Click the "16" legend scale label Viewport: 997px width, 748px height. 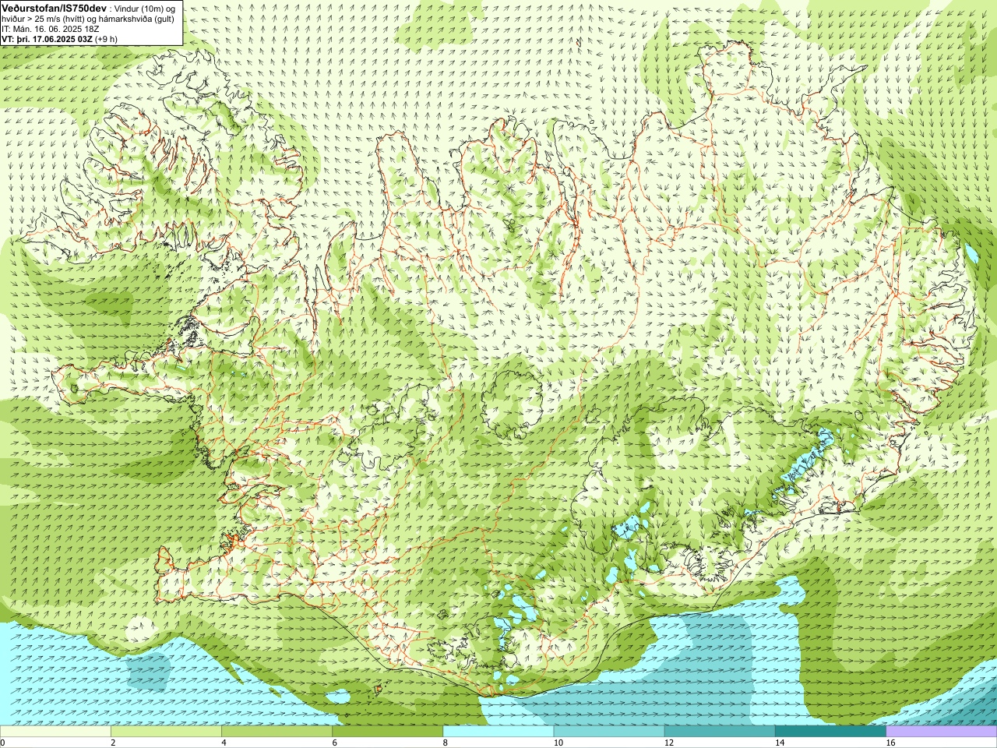[891, 743]
